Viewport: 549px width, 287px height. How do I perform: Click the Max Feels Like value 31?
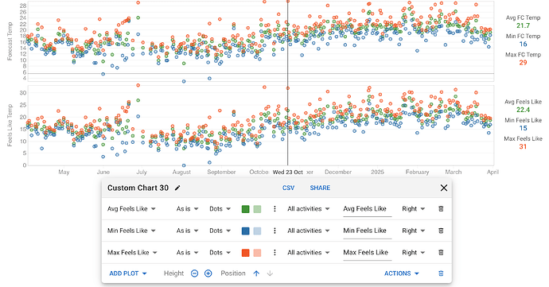(x=523, y=146)
